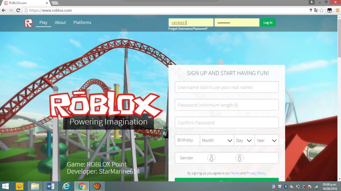Image resolution: width=341 pixels, height=191 pixels.
Task: Expand the birthday Day dropdown
Action: pos(244,140)
